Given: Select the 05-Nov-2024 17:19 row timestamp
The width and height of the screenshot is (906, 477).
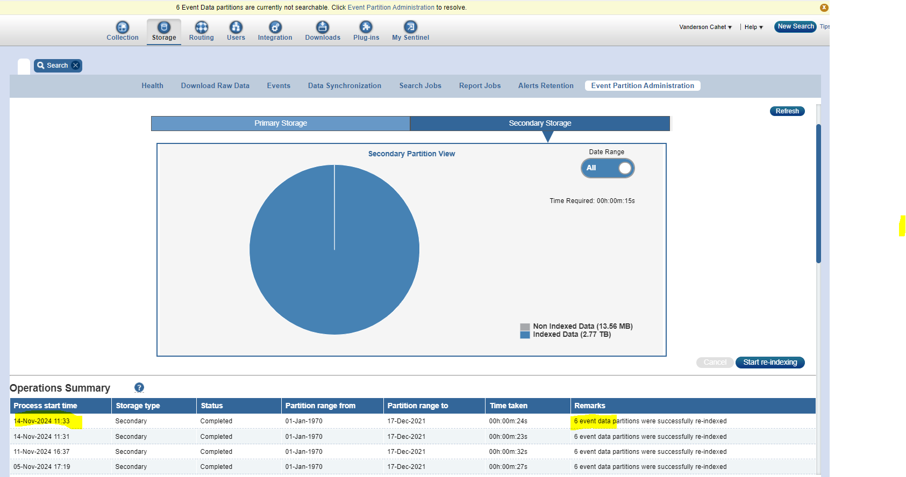Looking at the screenshot, I should click(x=42, y=467).
